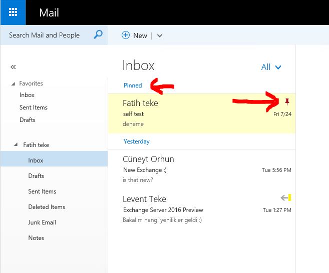
Task: Click the 'deneme' preview text
Action: [133, 124]
